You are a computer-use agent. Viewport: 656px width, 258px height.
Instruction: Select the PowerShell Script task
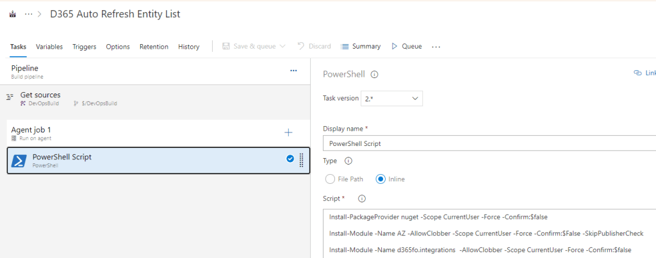[x=159, y=161]
